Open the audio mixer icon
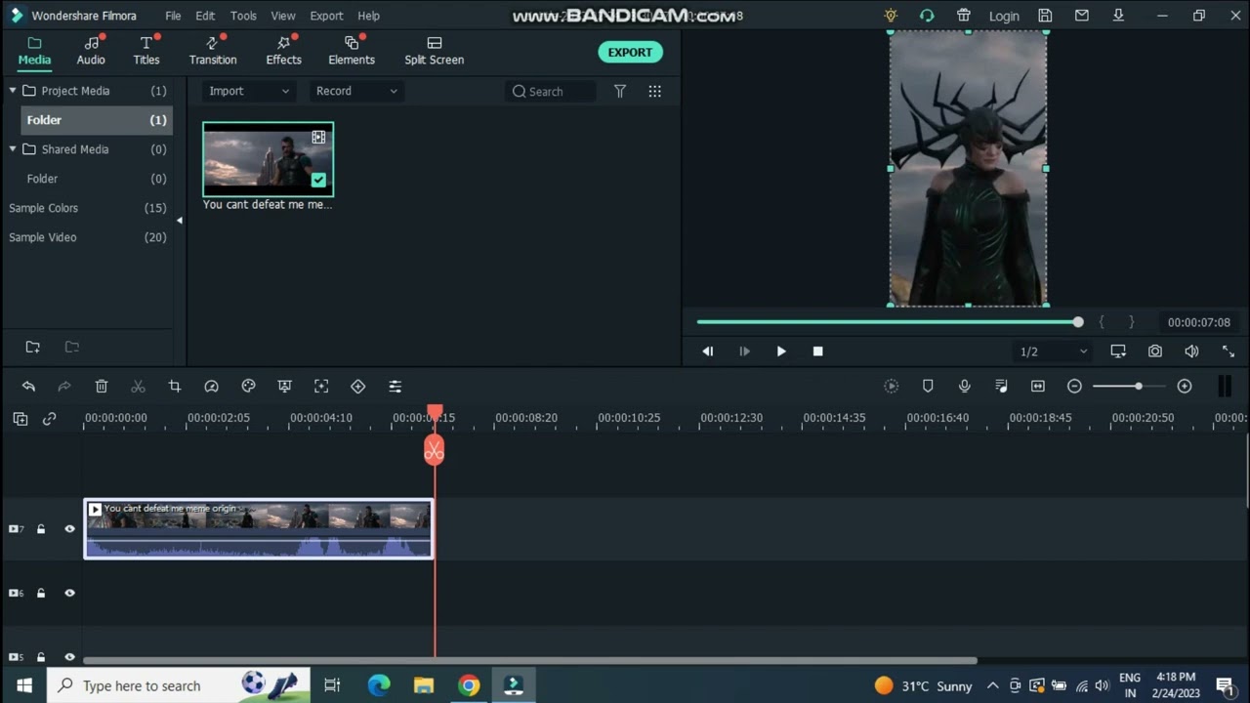This screenshot has height=703, width=1250. coord(1001,387)
